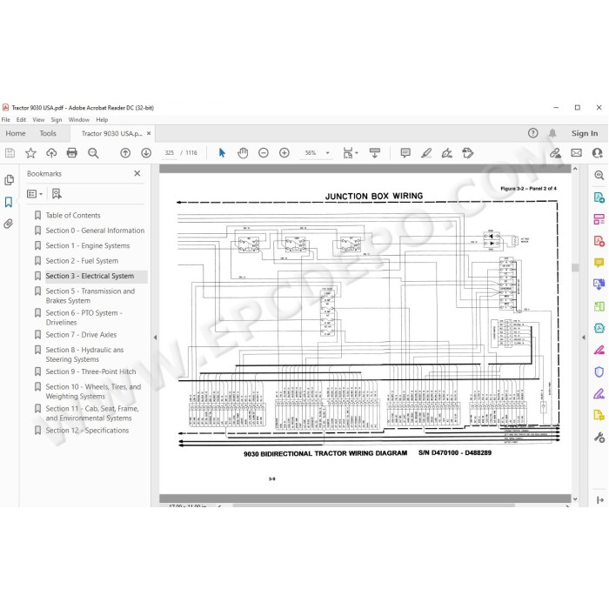
Task: Toggle the Bookmarks panel icon
Action: click(9, 202)
